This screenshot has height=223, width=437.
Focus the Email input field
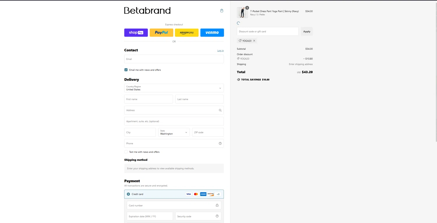174,59
